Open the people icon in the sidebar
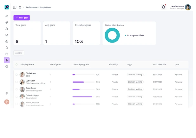This screenshot has height=138, width=196. coord(7,29)
